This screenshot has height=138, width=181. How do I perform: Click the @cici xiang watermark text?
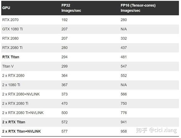tap(163, 130)
